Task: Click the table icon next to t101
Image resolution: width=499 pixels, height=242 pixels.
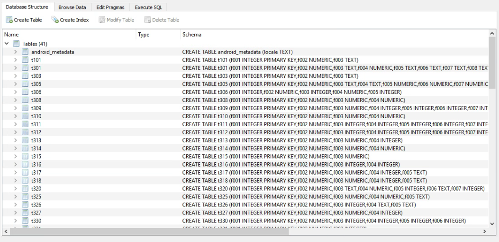Action: [x=24, y=60]
